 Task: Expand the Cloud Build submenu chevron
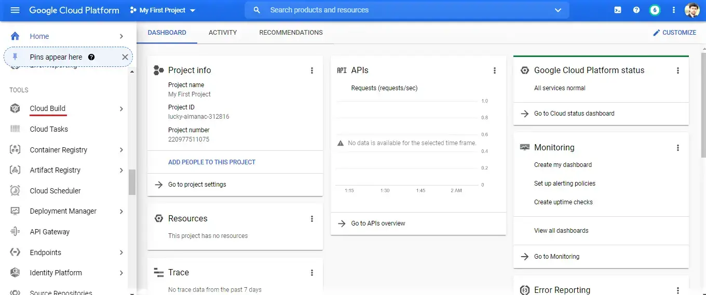click(121, 109)
